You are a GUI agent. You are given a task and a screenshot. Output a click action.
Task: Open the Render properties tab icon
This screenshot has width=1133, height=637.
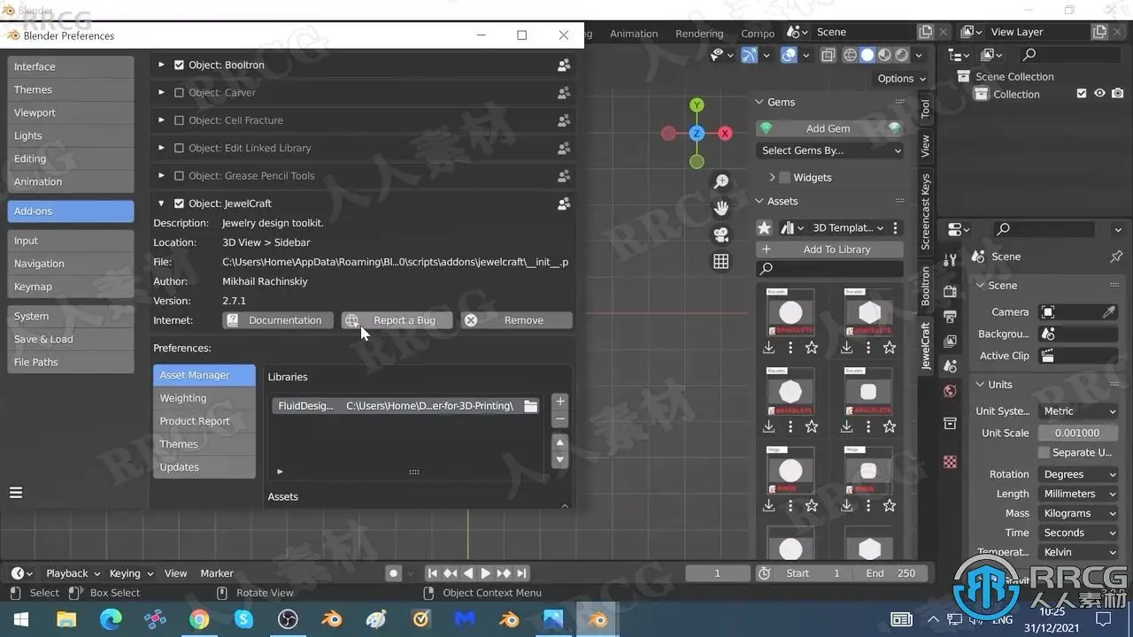point(950,292)
